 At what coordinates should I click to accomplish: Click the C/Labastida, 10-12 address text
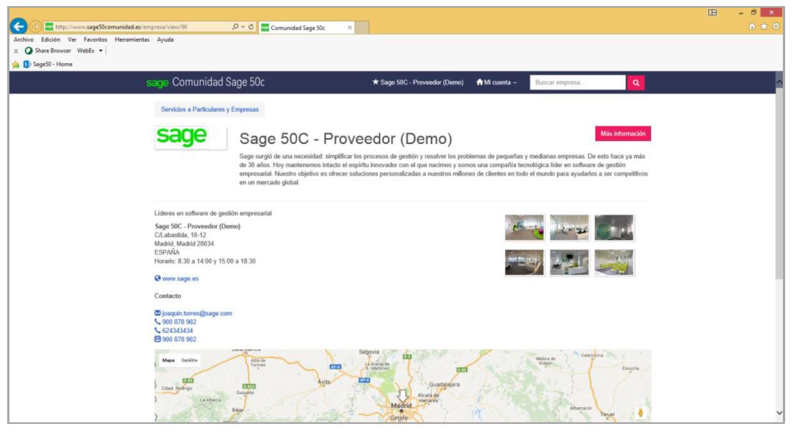pyautogui.click(x=180, y=235)
